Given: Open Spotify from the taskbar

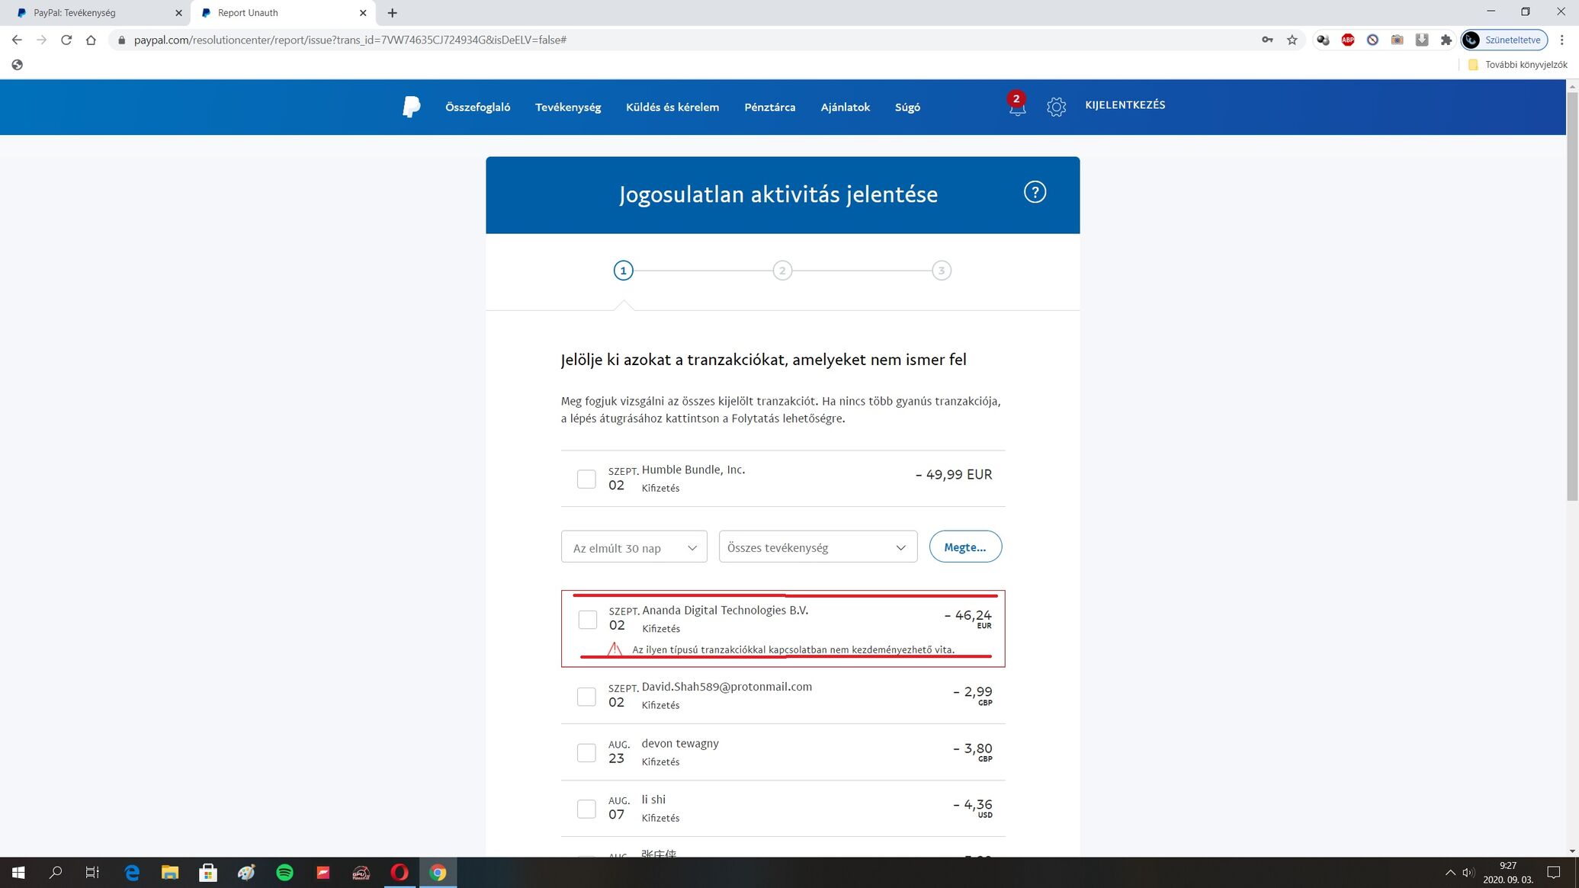Looking at the screenshot, I should click(284, 873).
